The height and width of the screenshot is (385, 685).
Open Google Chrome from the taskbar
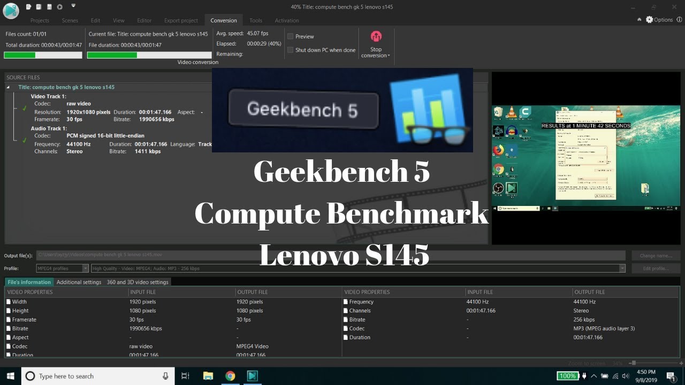(x=230, y=376)
